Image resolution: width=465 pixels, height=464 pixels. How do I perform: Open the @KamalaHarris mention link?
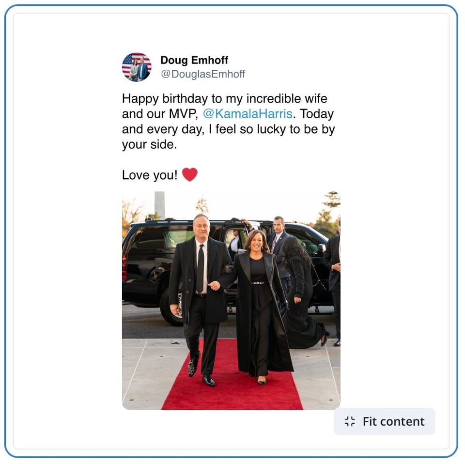pyautogui.click(x=248, y=114)
